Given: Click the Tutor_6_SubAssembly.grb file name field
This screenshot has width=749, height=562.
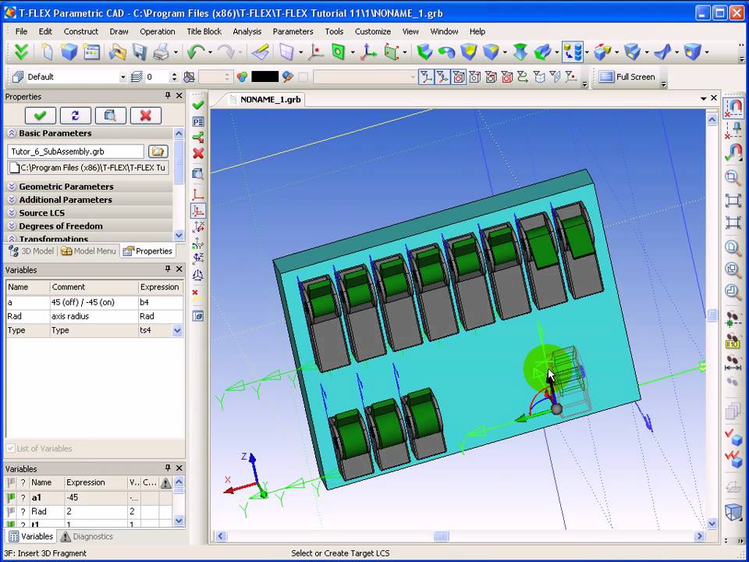Looking at the screenshot, I should [75, 151].
